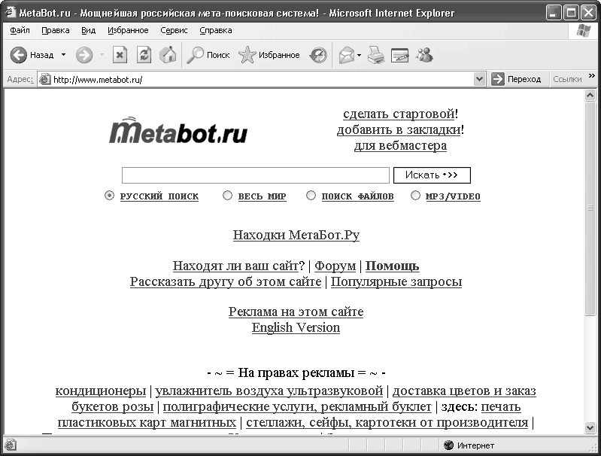Click the поиск файлов label link
This screenshot has height=456, width=601.
coord(357,196)
